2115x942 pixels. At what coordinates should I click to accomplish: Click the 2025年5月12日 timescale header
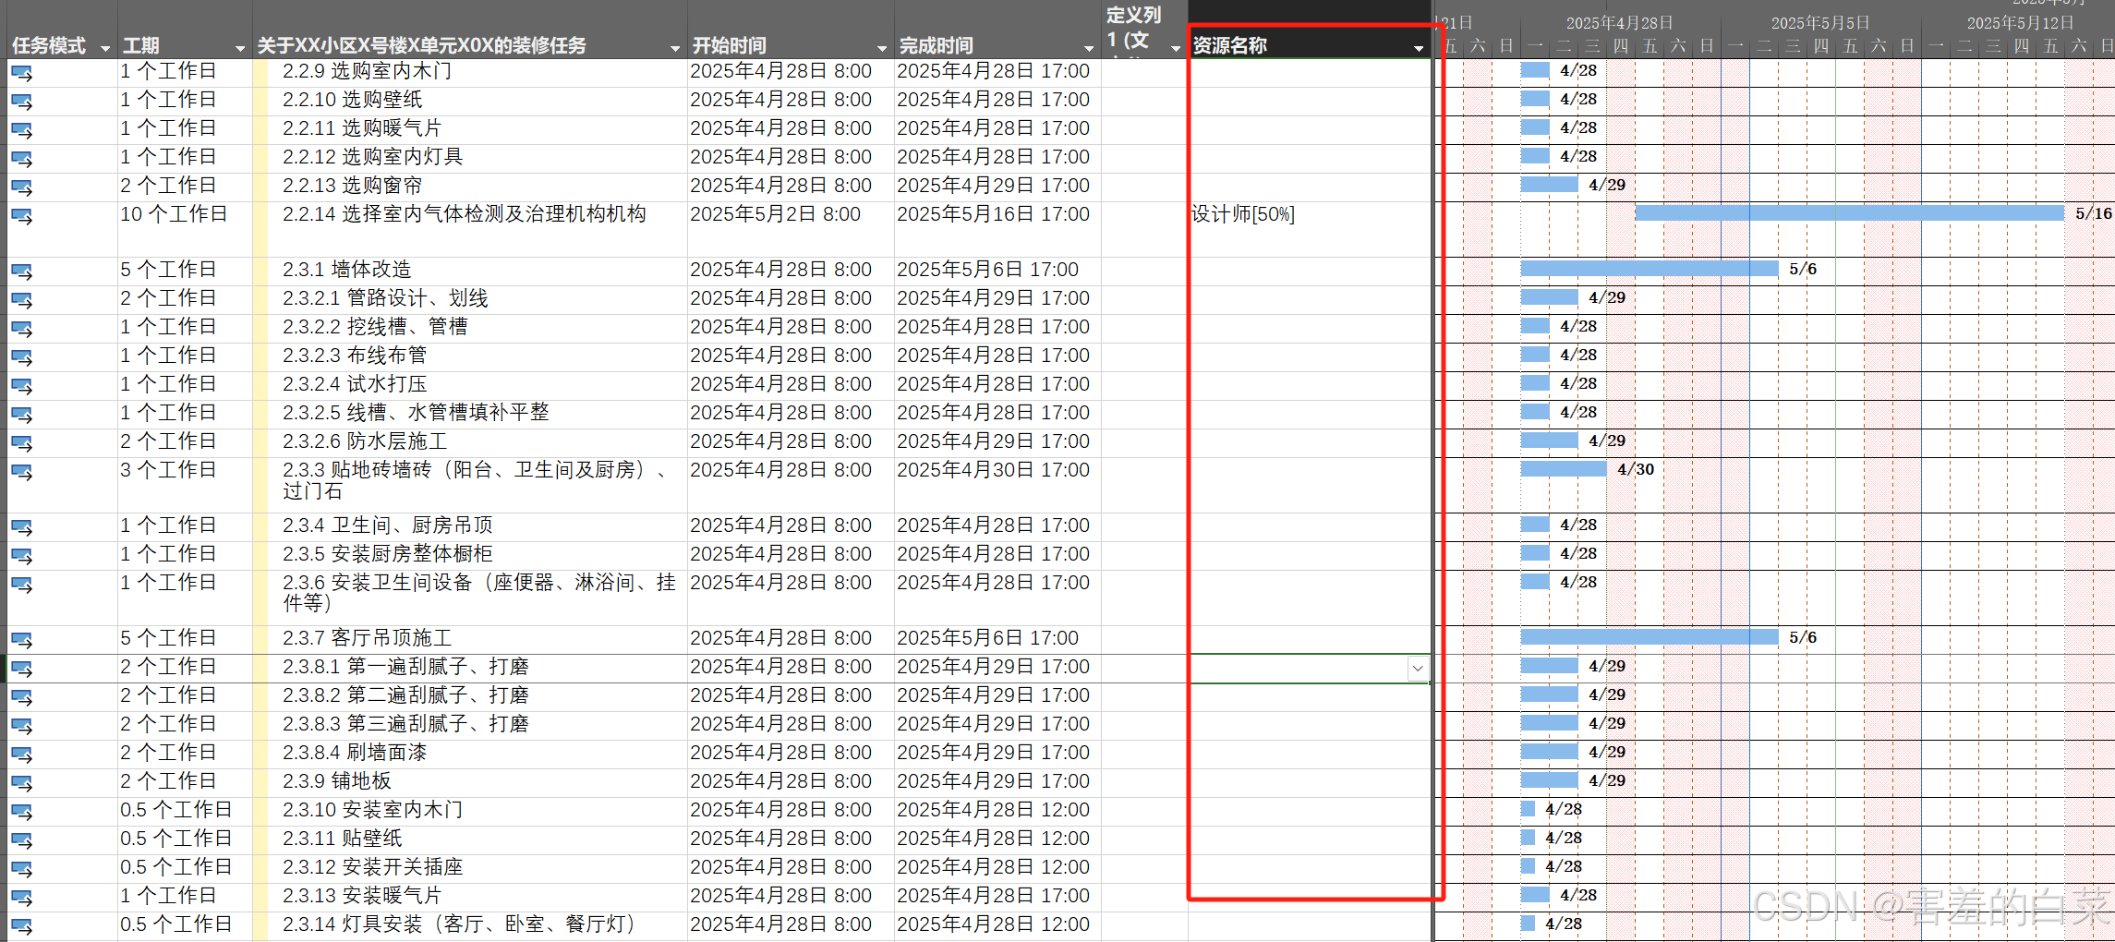(2020, 23)
